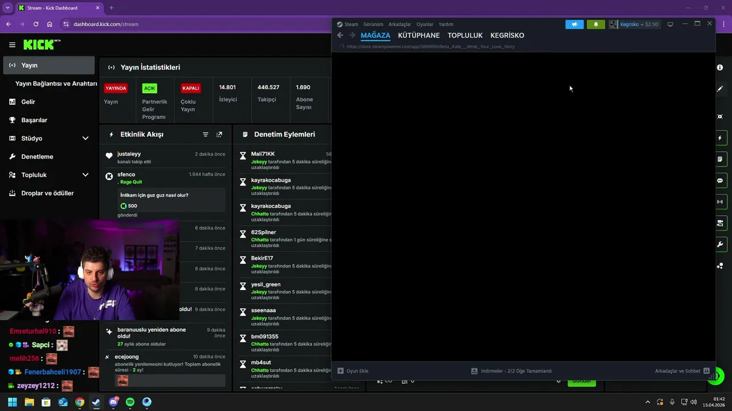
Task: Go back in Chrome browser
Action: pyautogui.click(x=9, y=24)
